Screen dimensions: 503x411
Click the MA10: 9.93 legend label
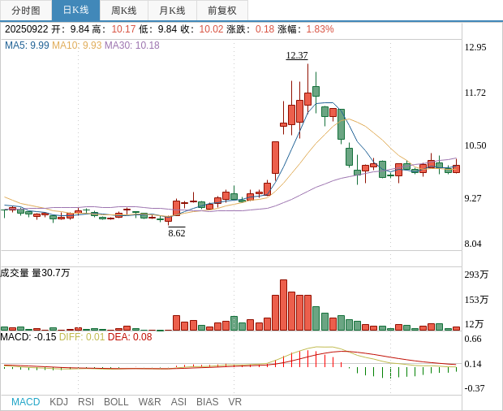(x=77, y=45)
